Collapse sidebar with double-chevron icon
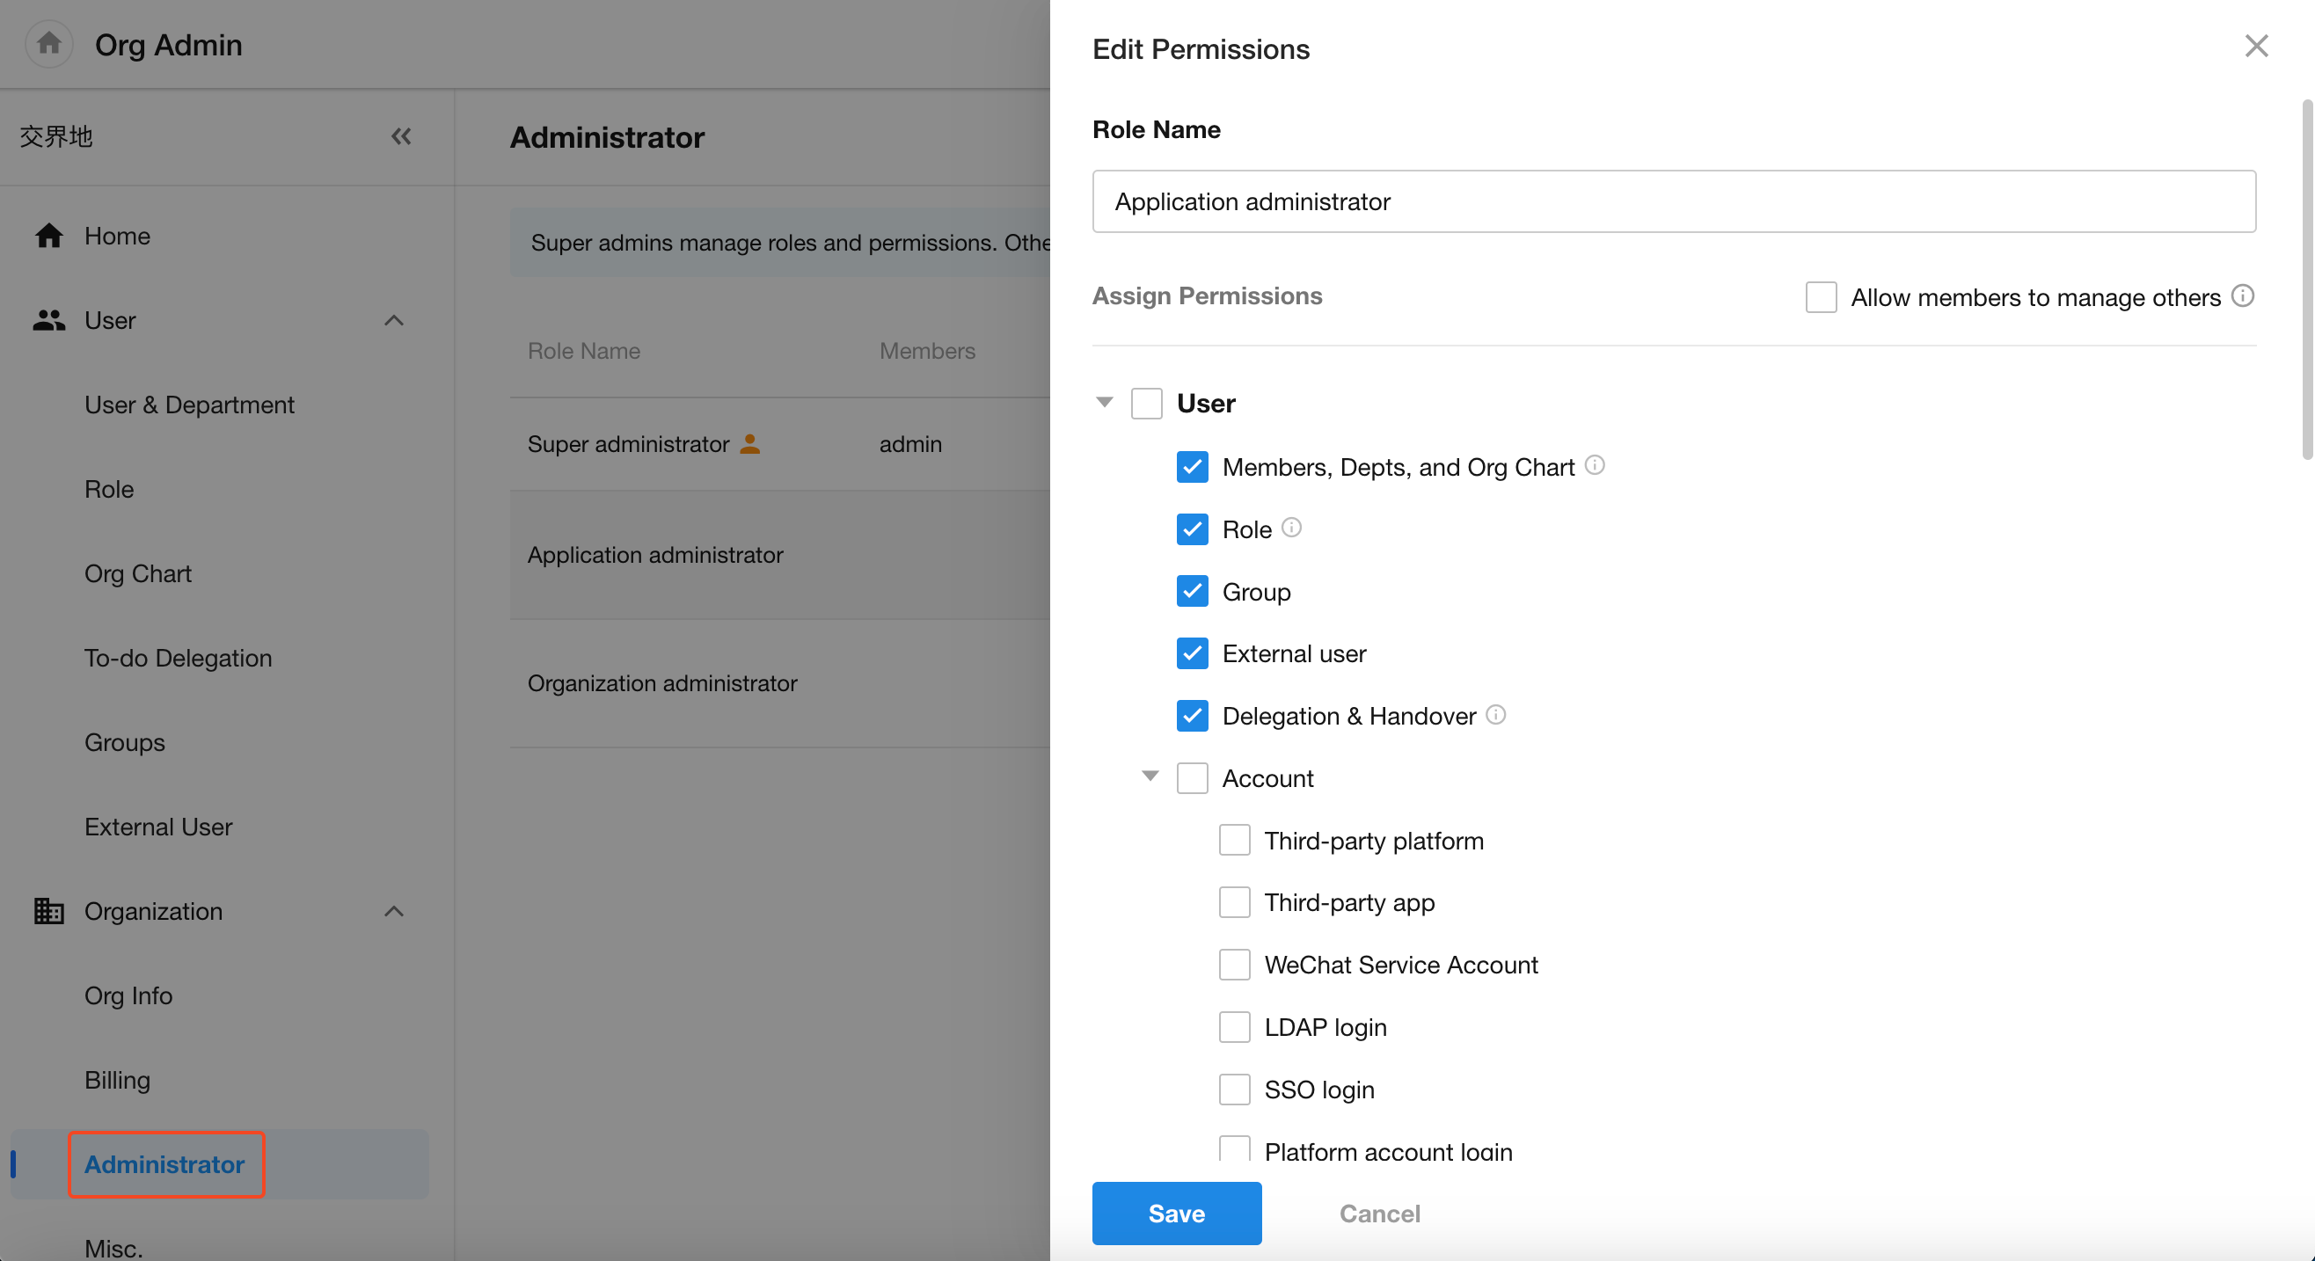This screenshot has width=2315, height=1261. pyautogui.click(x=401, y=136)
